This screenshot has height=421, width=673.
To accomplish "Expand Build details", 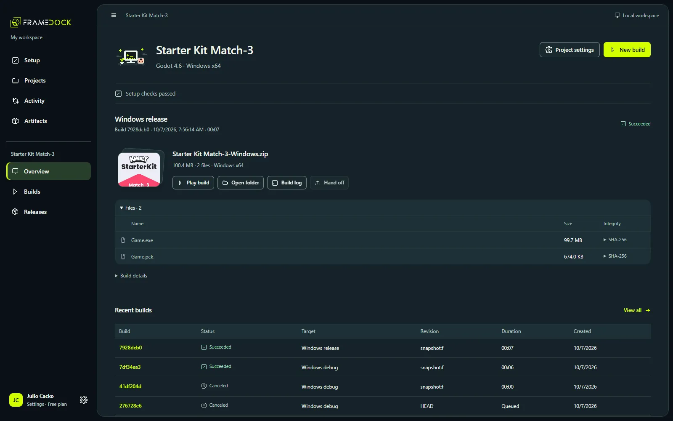I will [x=131, y=276].
